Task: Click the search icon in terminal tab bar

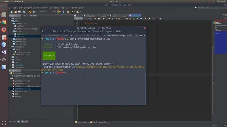Action: click(x=141, y=35)
